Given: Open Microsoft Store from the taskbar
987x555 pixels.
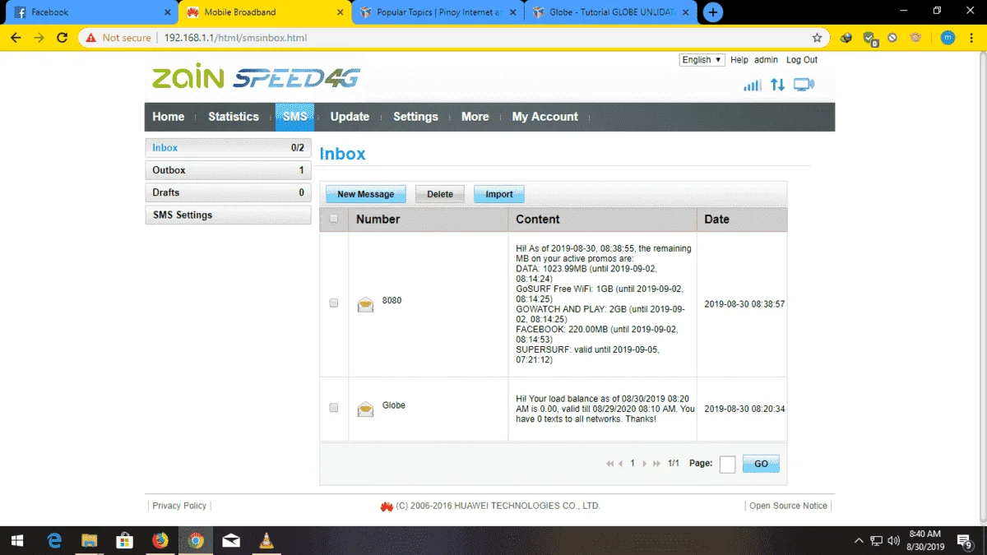Looking at the screenshot, I should pos(124,540).
